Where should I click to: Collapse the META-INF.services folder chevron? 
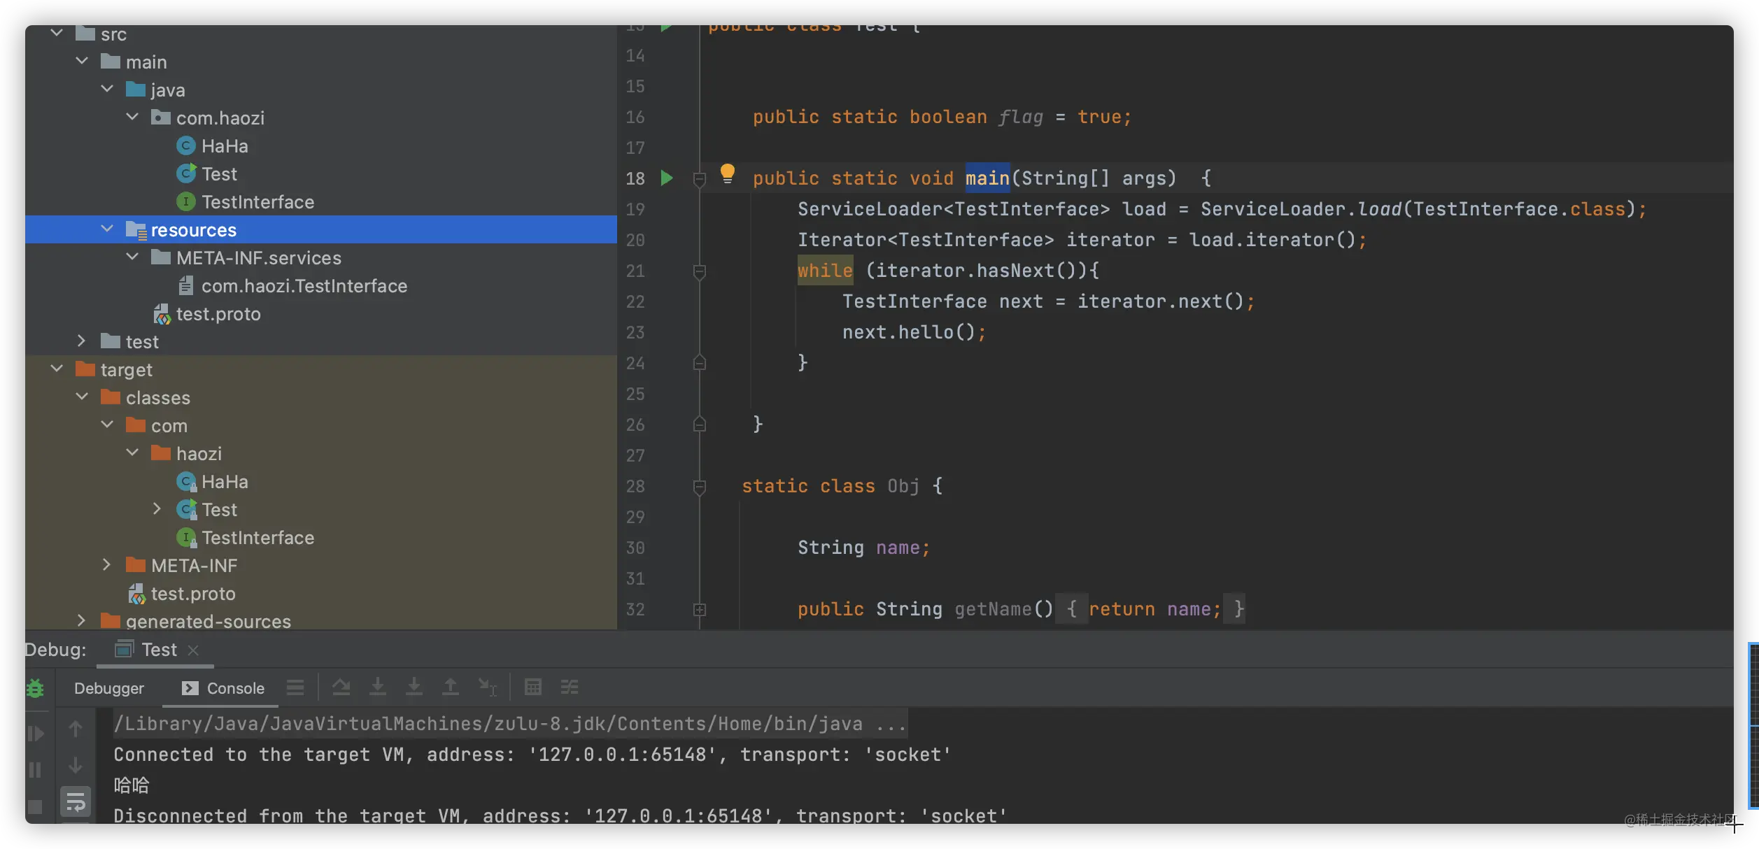[x=132, y=257]
